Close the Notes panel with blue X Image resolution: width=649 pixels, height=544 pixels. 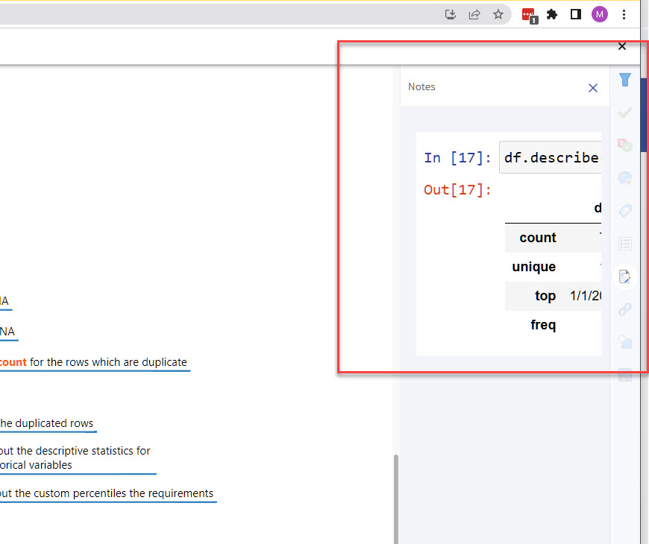(x=593, y=88)
